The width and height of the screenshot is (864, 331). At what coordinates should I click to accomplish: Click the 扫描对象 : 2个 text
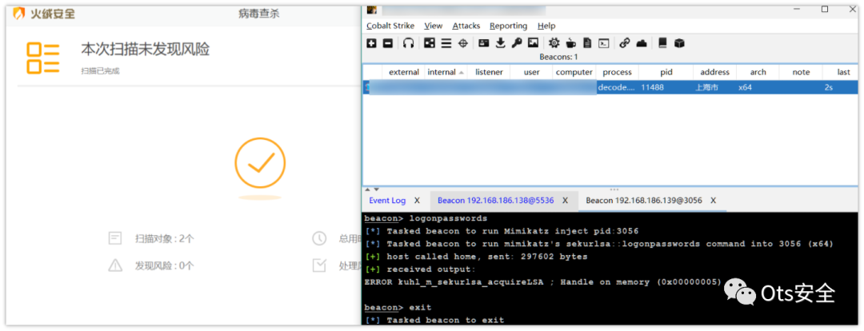tap(165, 239)
